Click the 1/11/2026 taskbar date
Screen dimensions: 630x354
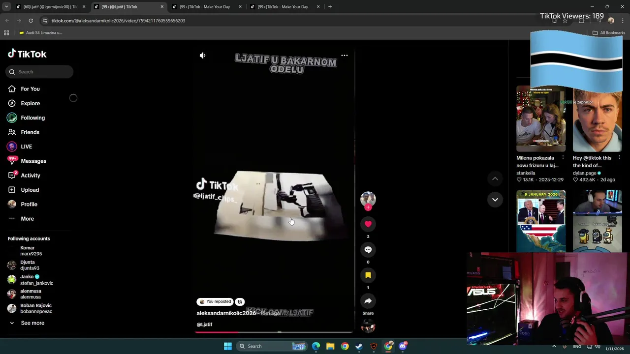click(614, 349)
